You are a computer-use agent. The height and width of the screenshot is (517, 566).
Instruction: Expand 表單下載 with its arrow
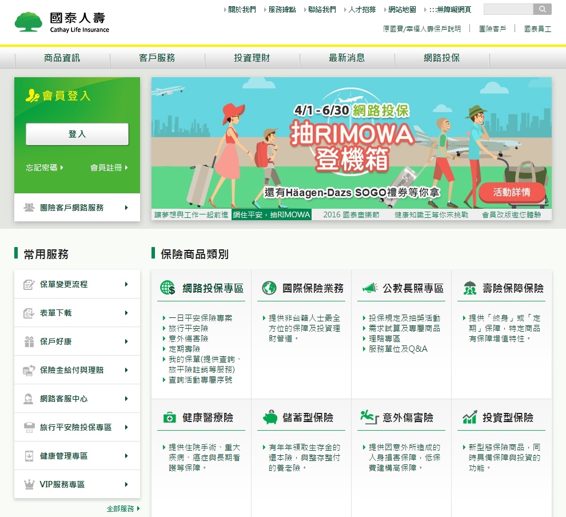(126, 313)
